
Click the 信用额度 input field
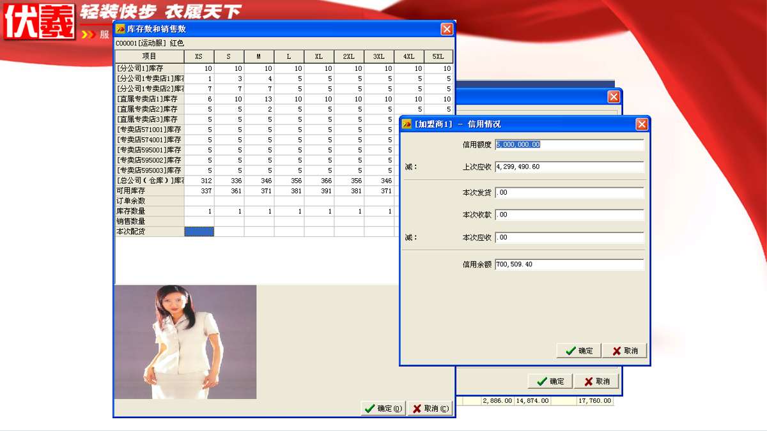(569, 145)
